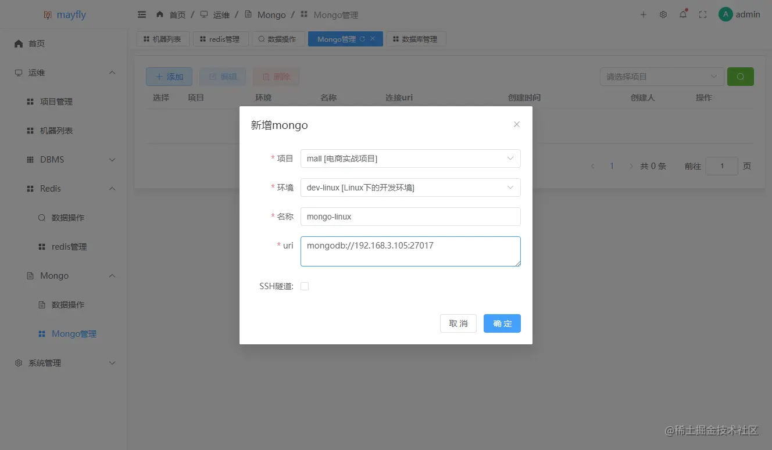
Task: Click the Redis 数据操作 search icon in sidebar
Action: [42, 218]
